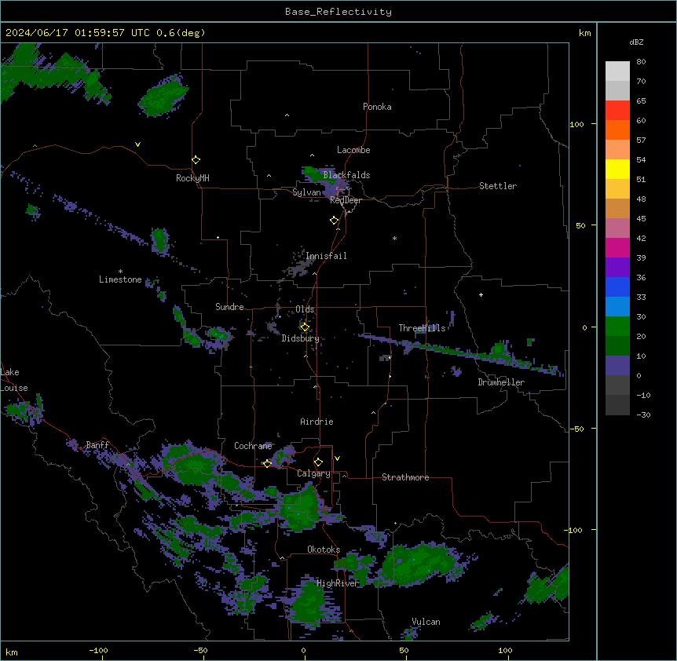Click the yellow V marker northwest of RockyMH
Image resolution: width=677 pixels, height=661 pixels.
click(137, 144)
